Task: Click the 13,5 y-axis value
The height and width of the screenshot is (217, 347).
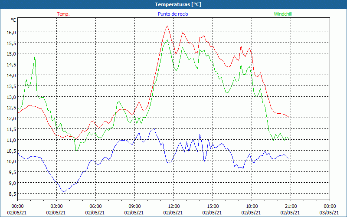Action: [12, 86]
